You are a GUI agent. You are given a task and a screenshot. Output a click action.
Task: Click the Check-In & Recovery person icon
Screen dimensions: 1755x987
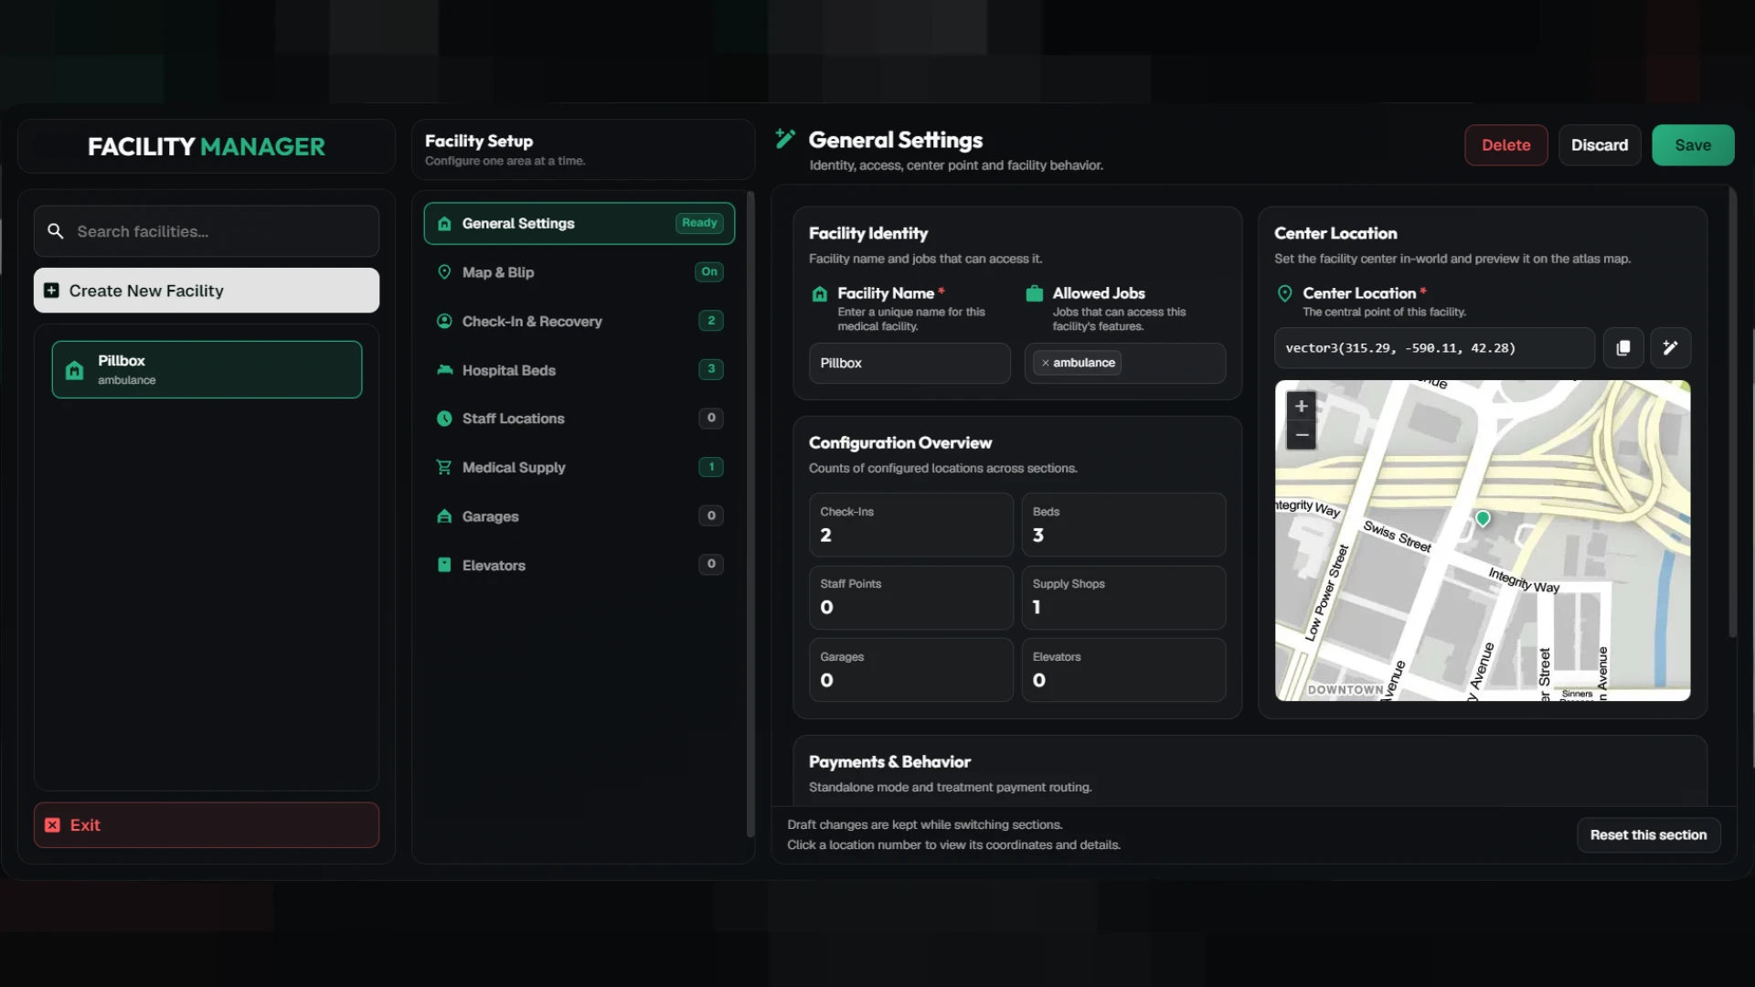444,322
